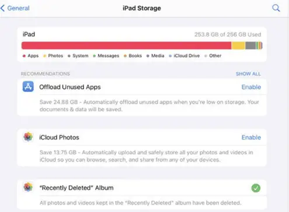Enable Offload Unused Apps

pyautogui.click(x=251, y=87)
